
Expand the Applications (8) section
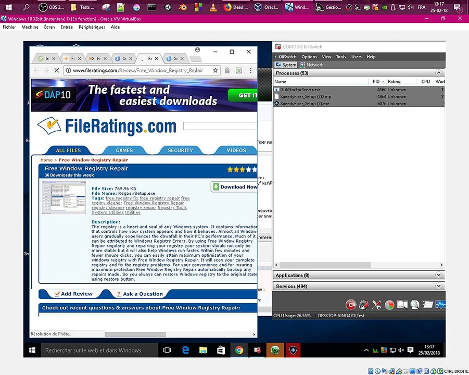click(x=438, y=275)
